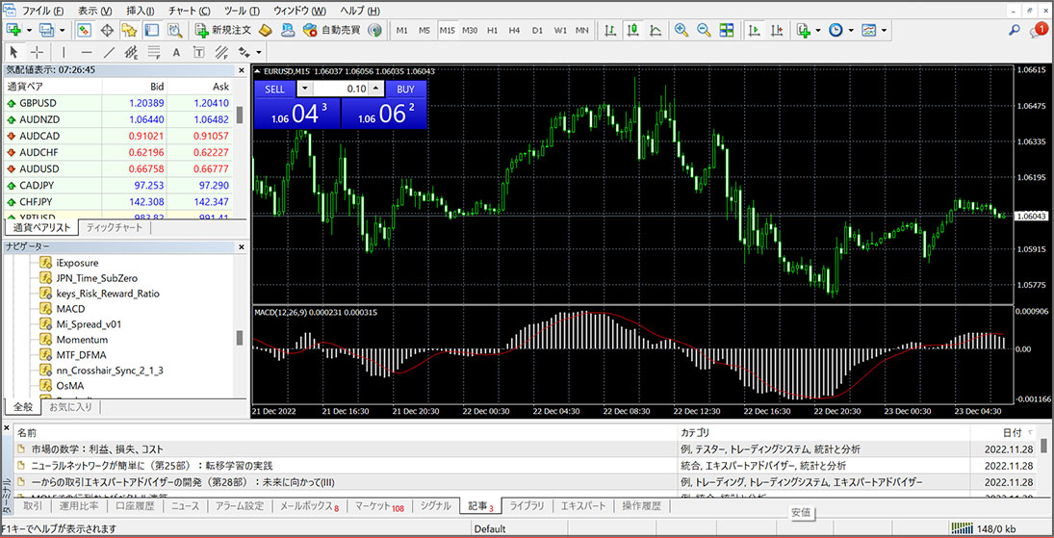The width and height of the screenshot is (1054, 538).
Task: Click the green signal circles icon
Action: pos(375,30)
